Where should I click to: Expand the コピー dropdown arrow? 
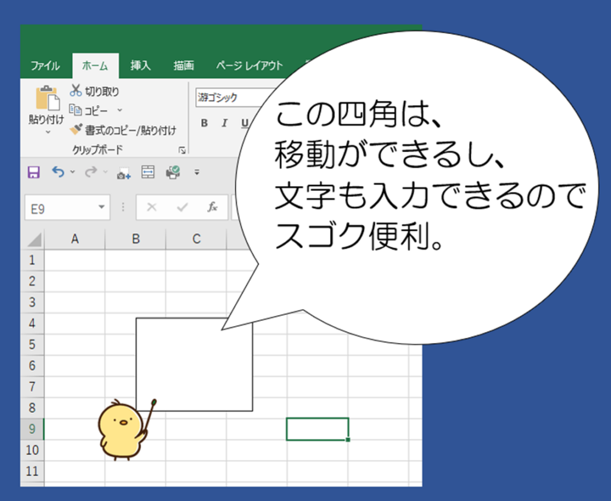pos(119,110)
